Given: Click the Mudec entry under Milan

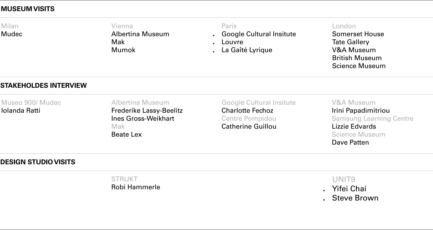Looking at the screenshot, I should (12, 34).
